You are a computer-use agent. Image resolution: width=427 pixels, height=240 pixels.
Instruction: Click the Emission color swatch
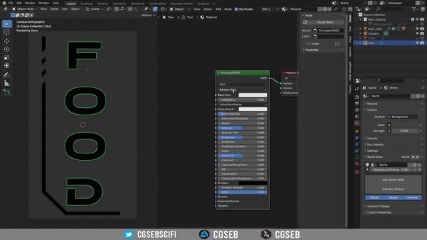tap(253, 183)
